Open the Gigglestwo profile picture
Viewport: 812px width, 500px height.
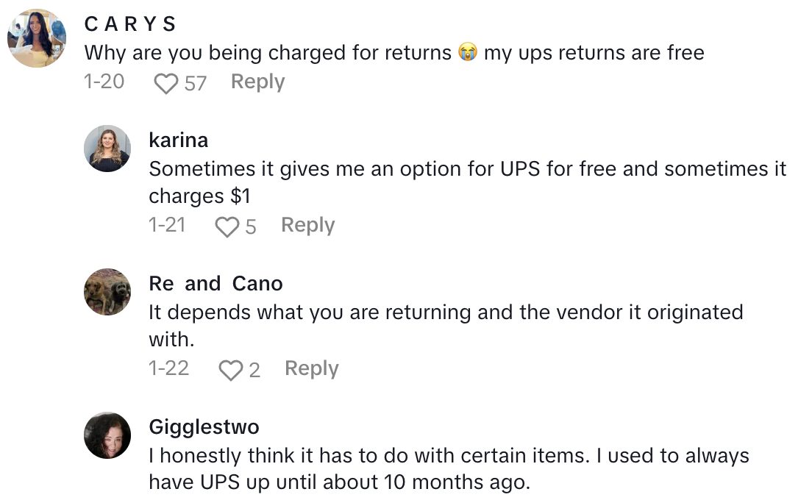[x=108, y=435]
